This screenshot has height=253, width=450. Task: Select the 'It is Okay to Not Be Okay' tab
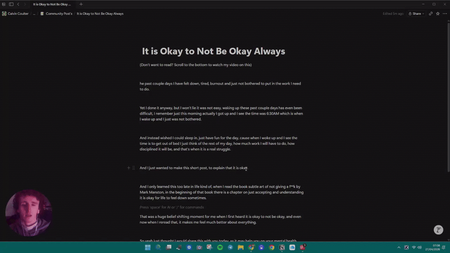[x=51, y=4]
